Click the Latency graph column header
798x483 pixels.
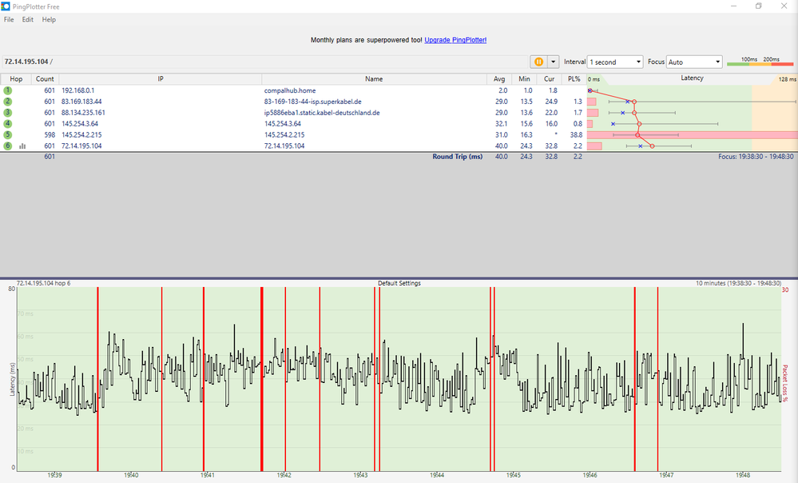click(692, 78)
